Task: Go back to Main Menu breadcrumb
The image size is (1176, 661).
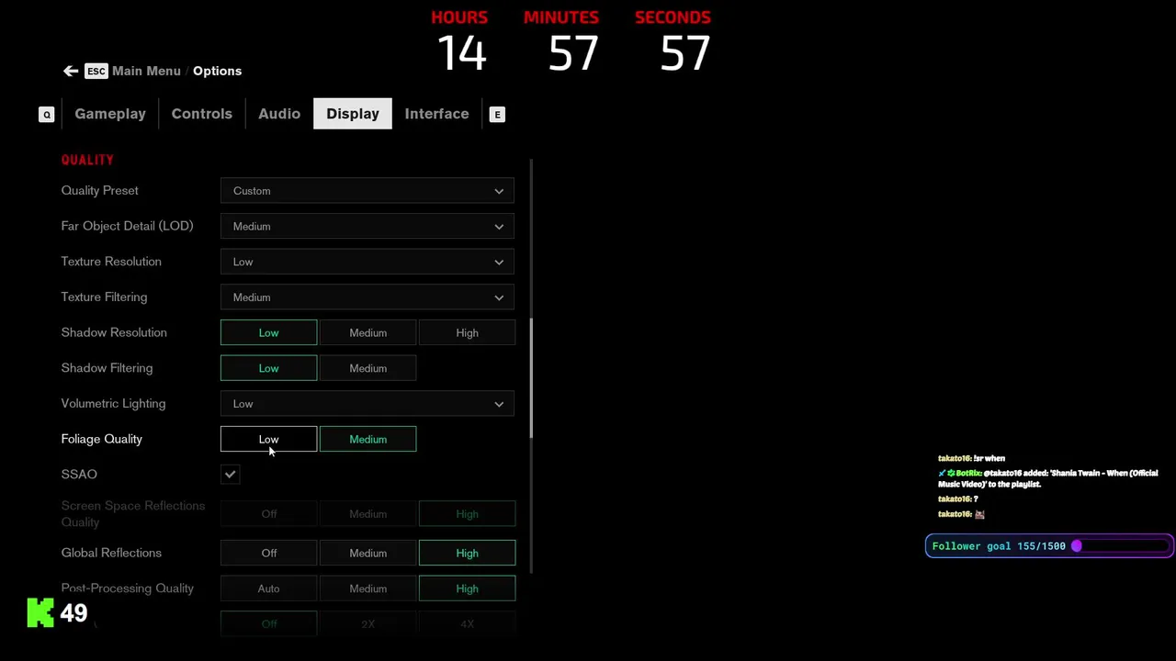Action: coord(146,71)
